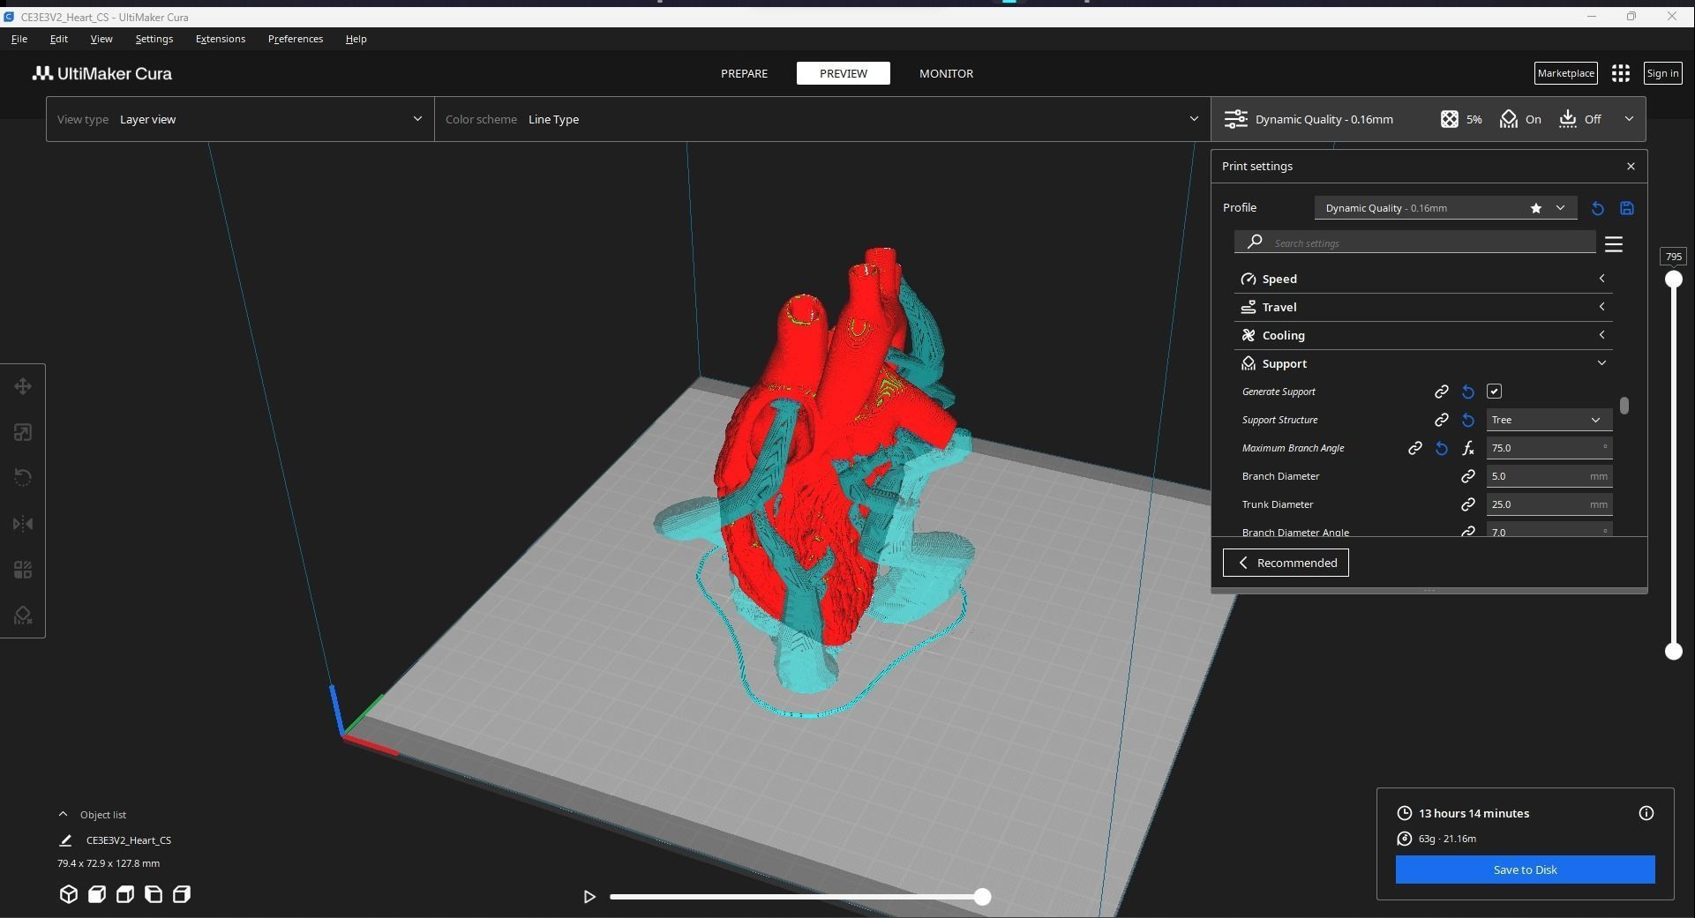The image size is (1695, 918).
Task: Open the Help menu
Action: click(x=356, y=39)
